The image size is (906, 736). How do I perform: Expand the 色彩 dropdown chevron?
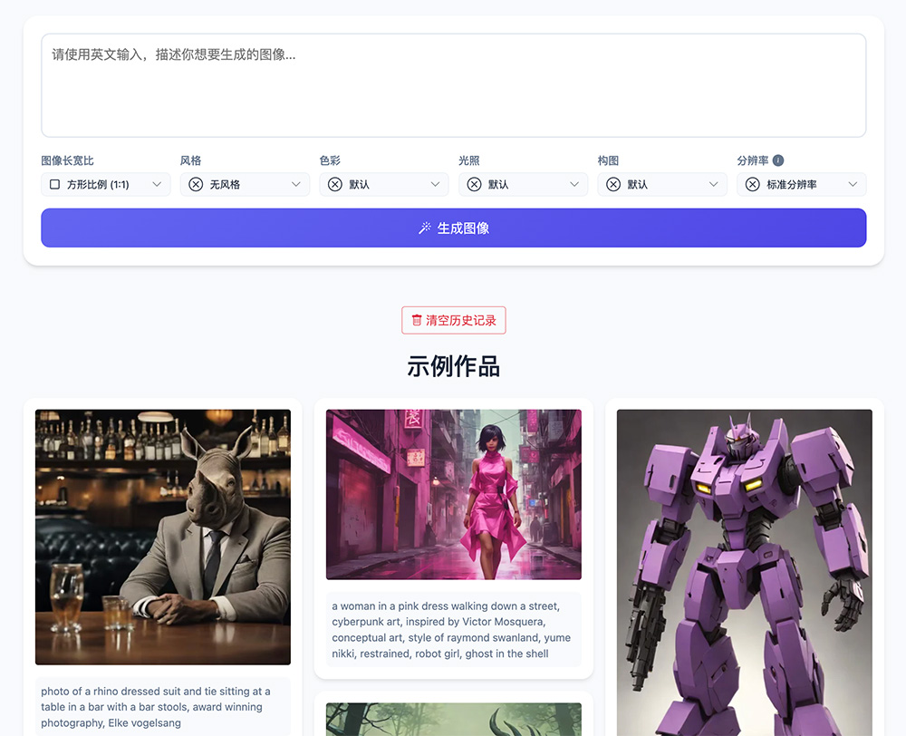435,184
